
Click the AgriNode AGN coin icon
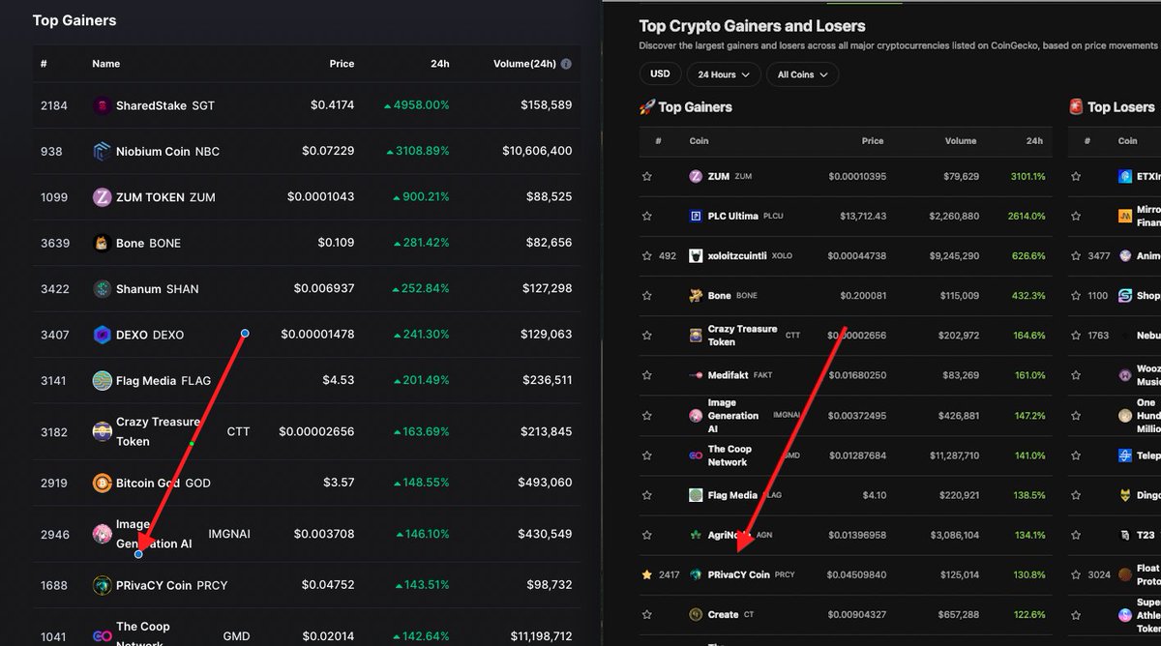coord(695,535)
